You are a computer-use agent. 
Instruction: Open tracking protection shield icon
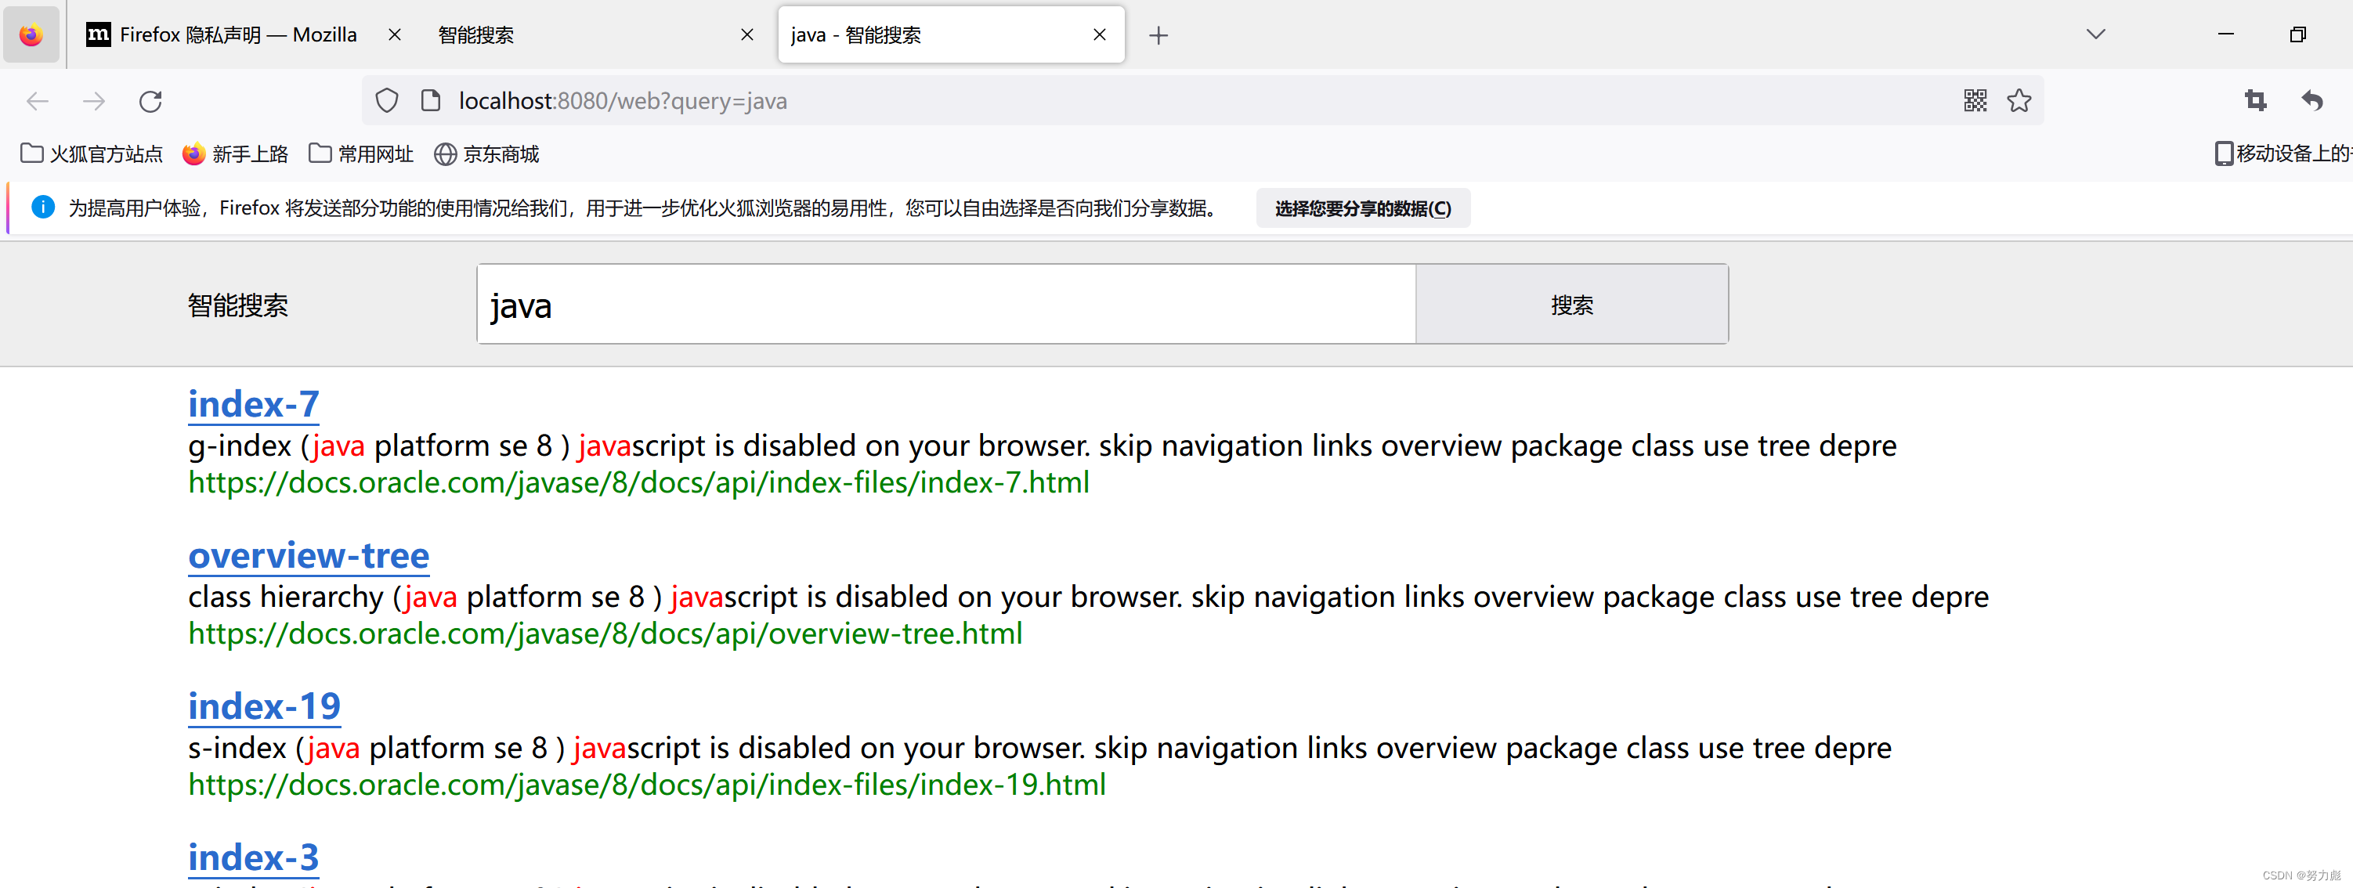(387, 100)
